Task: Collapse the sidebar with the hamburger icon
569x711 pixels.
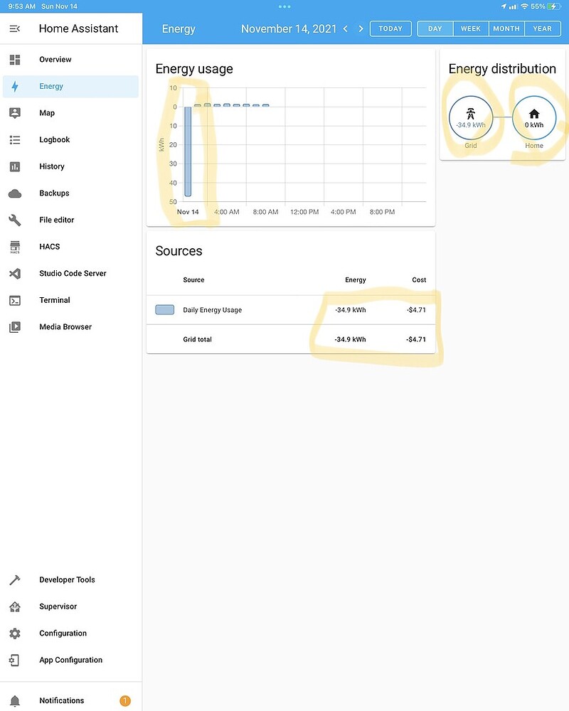Action: pos(16,28)
